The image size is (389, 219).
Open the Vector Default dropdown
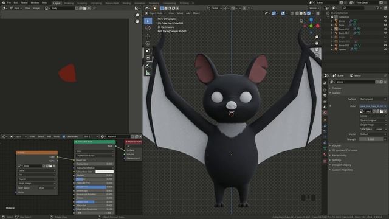(373, 134)
